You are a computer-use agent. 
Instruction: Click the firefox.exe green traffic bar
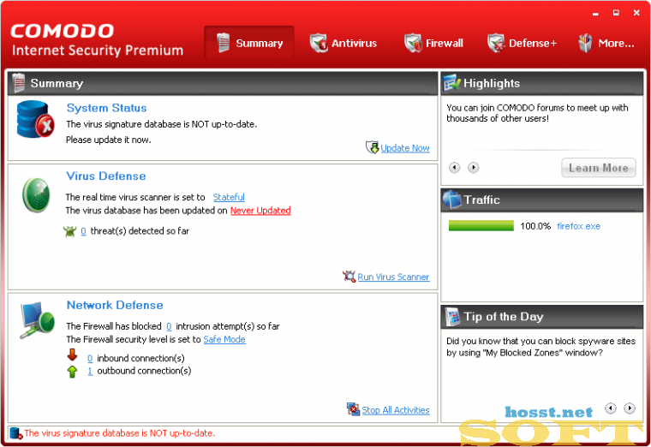[x=481, y=226]
